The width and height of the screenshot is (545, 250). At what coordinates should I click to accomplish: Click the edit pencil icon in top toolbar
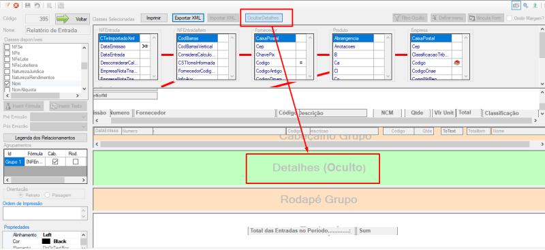coord(7,5)
